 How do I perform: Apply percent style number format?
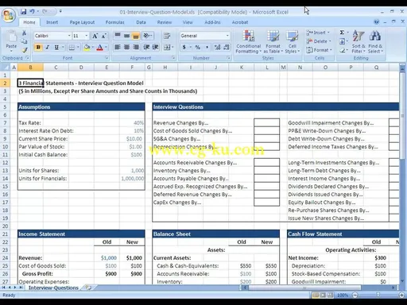pos(198,48)
